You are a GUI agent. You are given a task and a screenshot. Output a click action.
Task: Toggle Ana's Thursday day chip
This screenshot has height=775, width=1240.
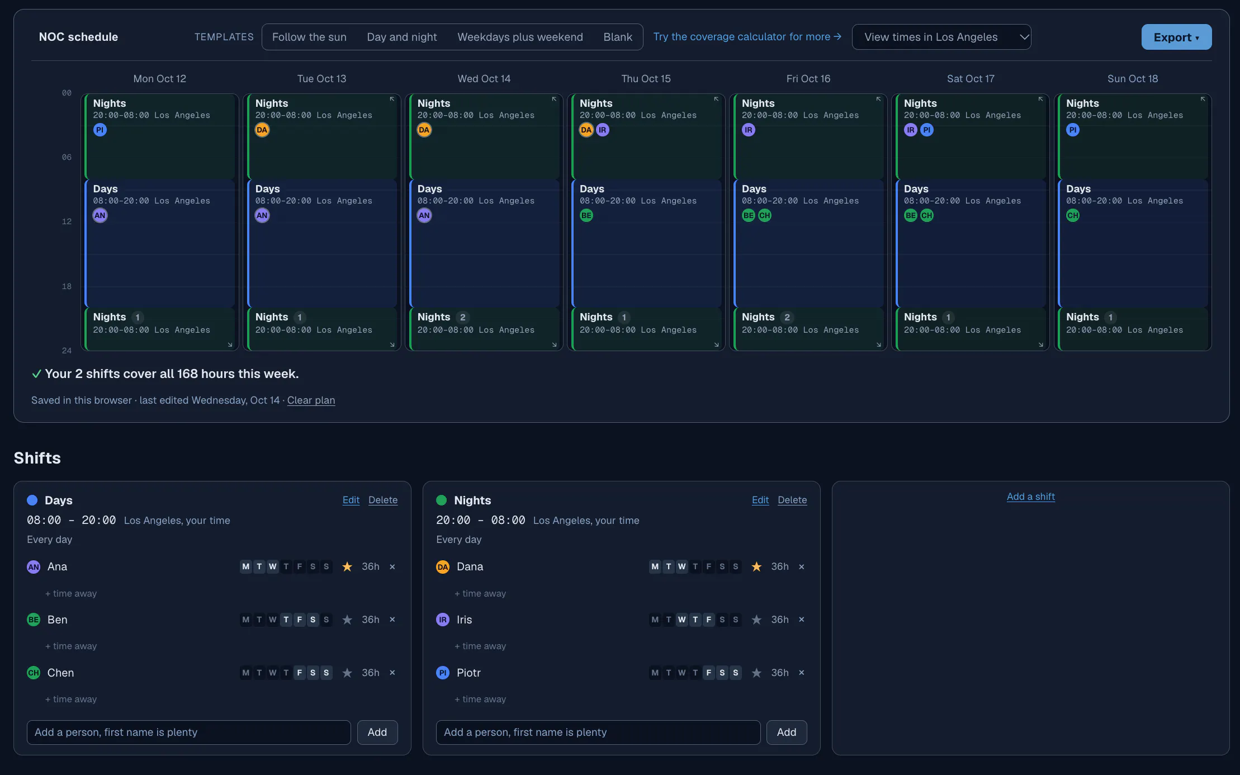(286, 566)
